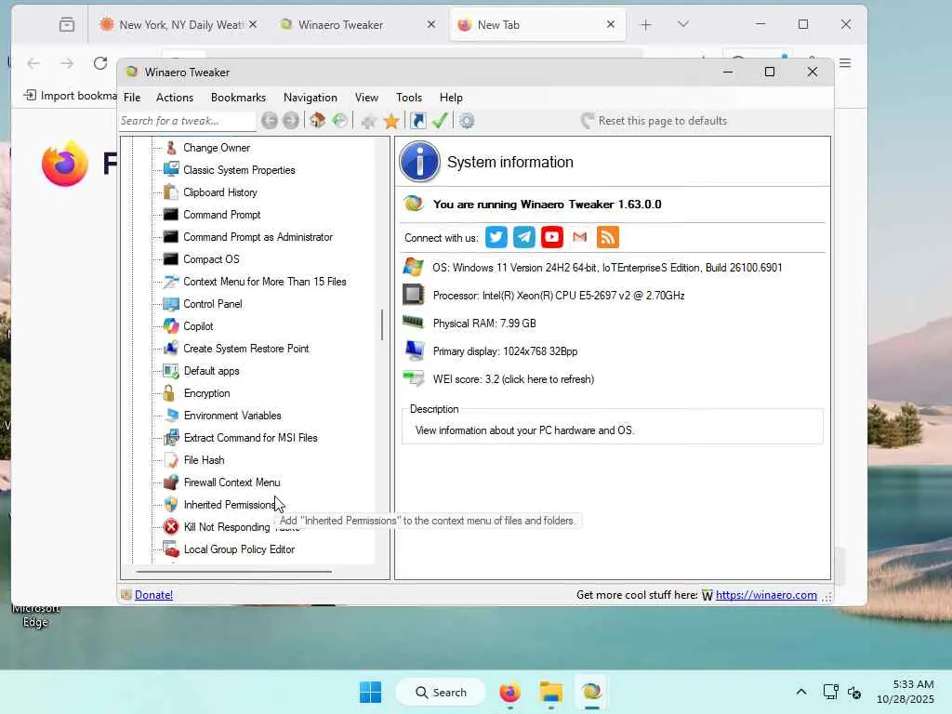Image resolution: width=952 pixels, height=714 pixels.
Task: Click the green checkmark toolbar icon
Action: pyautogui.click(x=440, y=120)
